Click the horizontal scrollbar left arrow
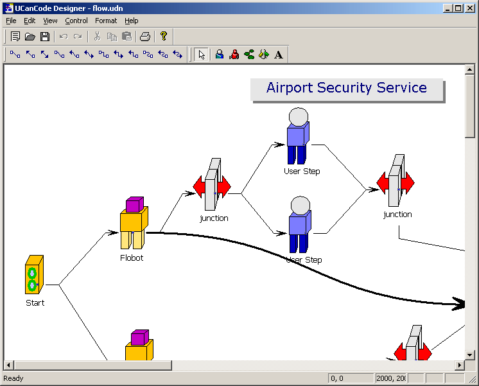479x386 pixels. (x=8, y=365)
